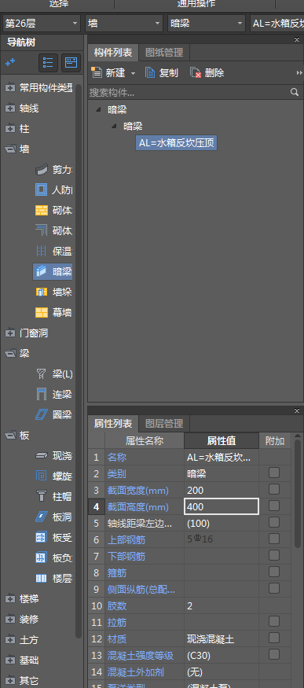Screen dimensions: 304x688
Task: Expand the 柱 tree node
Action: [9, 129]
